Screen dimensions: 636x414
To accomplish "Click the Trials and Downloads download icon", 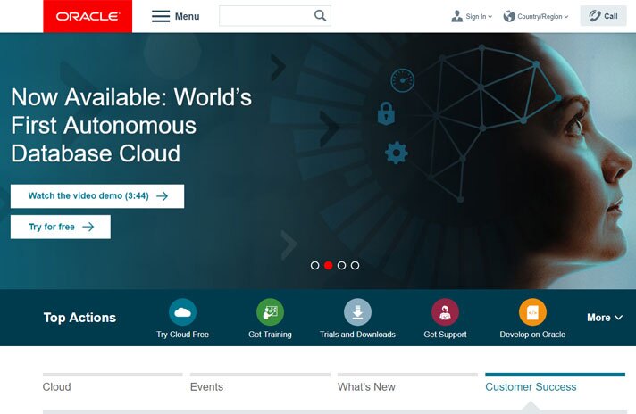I will coord(357,312).
